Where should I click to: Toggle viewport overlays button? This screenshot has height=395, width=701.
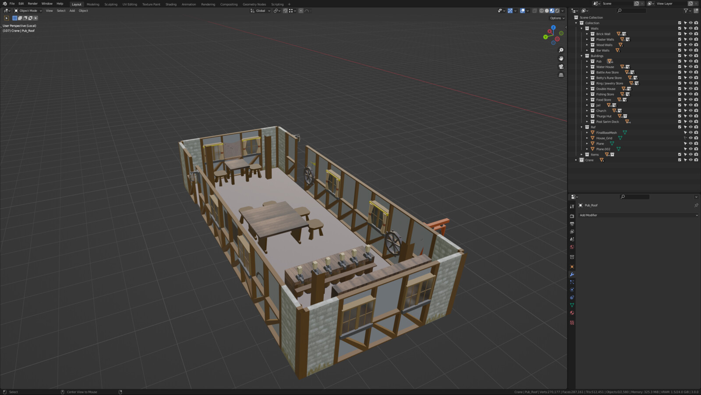(522, 11)
